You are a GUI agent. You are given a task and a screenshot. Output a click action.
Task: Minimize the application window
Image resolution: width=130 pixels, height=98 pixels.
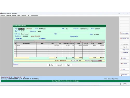tap(119, 13)
